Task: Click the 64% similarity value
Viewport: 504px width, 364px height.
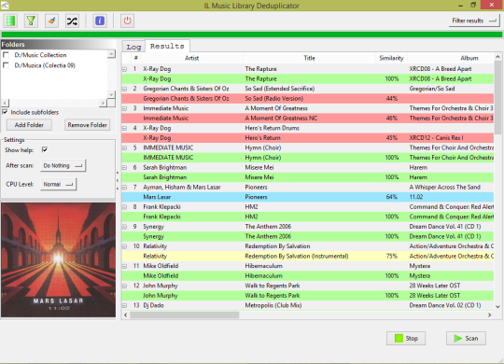Action: 391,197
